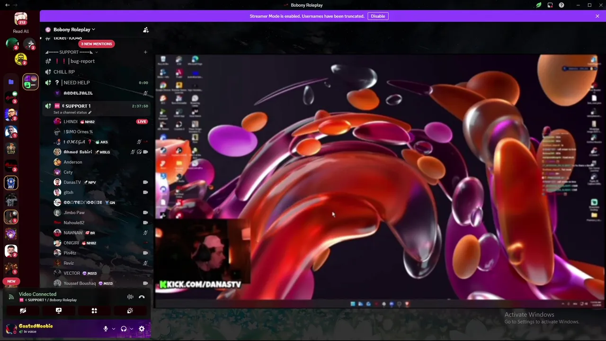Select voice member Ahmed Sabiri
606x341 pixels.
point(100,152)
